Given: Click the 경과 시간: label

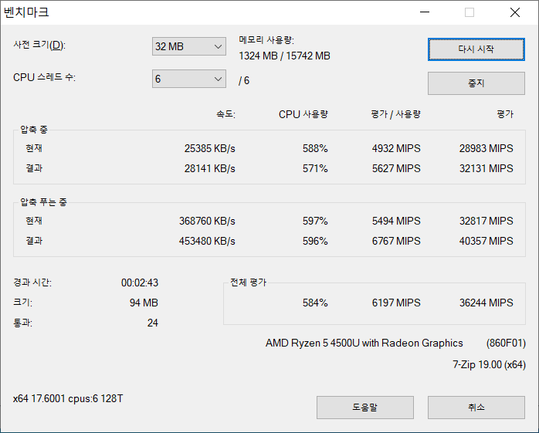Looking at the screenshot, I should (x=32, y=282).
